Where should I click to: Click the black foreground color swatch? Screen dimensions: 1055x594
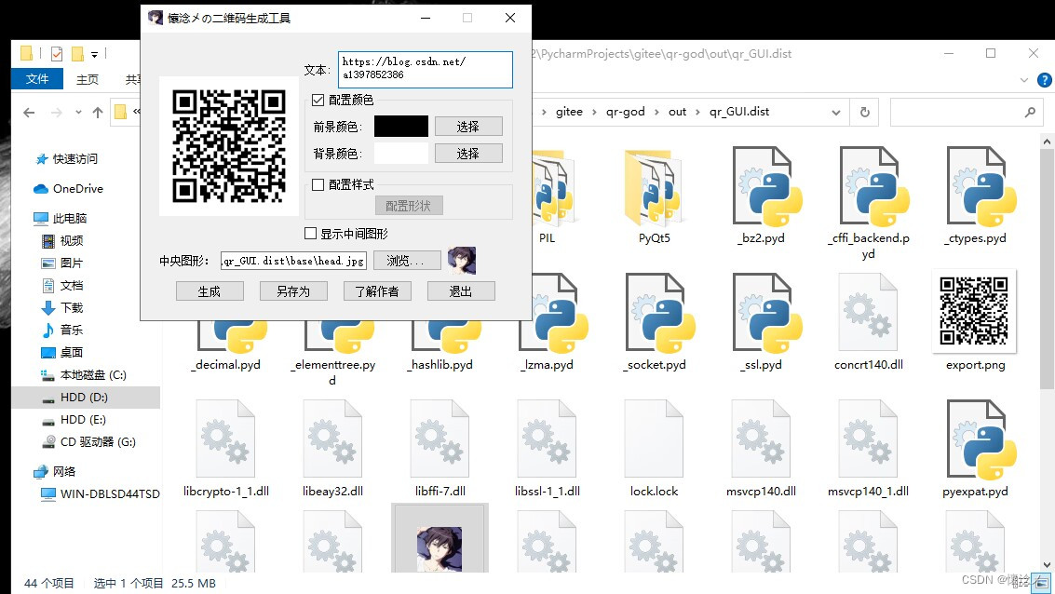[401, 127]
